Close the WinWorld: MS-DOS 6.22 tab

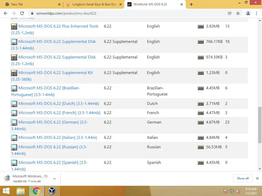(182, 4)
